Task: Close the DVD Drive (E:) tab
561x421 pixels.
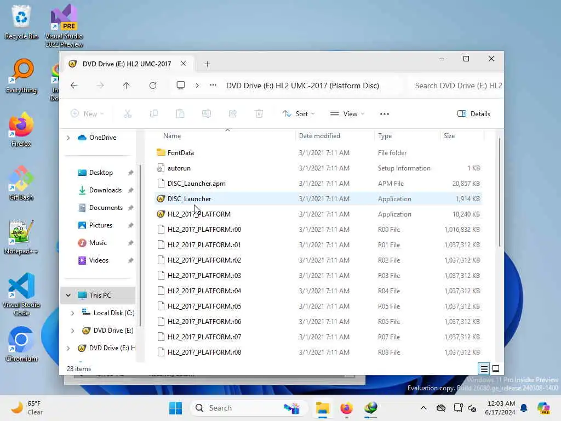Action: pyautogui.click(x=183, y=64)
